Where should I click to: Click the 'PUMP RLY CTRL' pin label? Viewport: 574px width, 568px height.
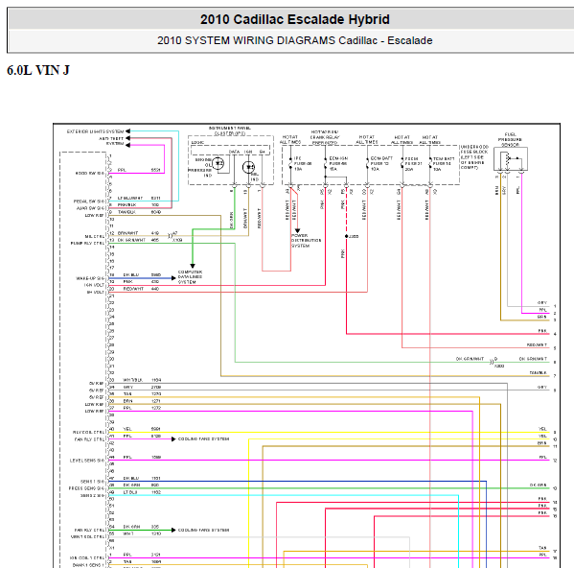coord(87,243)
